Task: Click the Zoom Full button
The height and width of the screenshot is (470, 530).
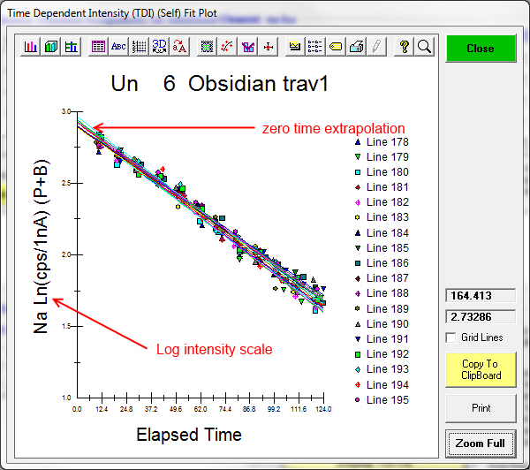Action: (x=480, y=443)
